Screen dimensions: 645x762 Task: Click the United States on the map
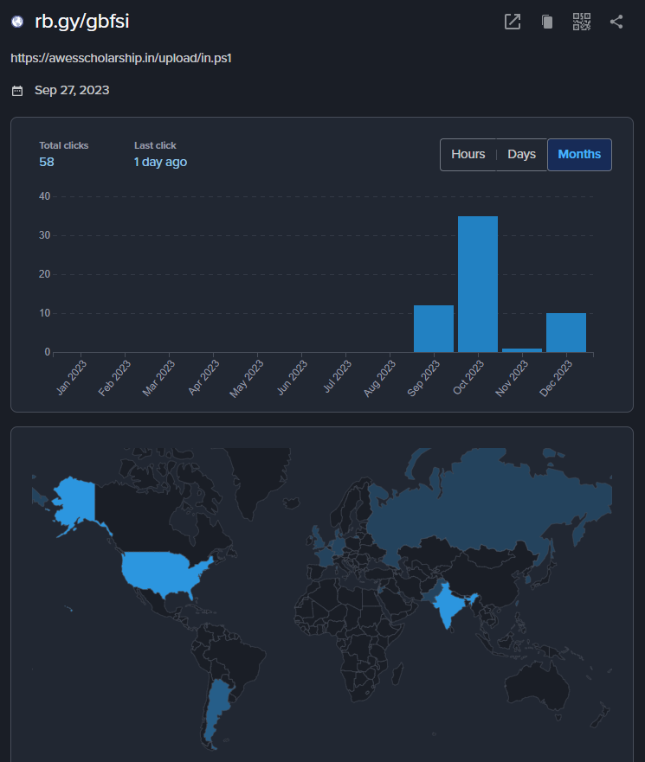[x=164, y=573]
